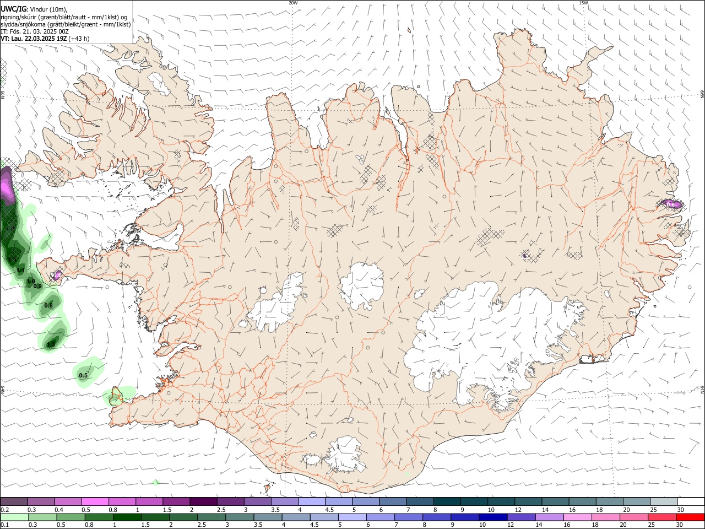Click the '0.2' label under snow legend

(x=4, y=510)
